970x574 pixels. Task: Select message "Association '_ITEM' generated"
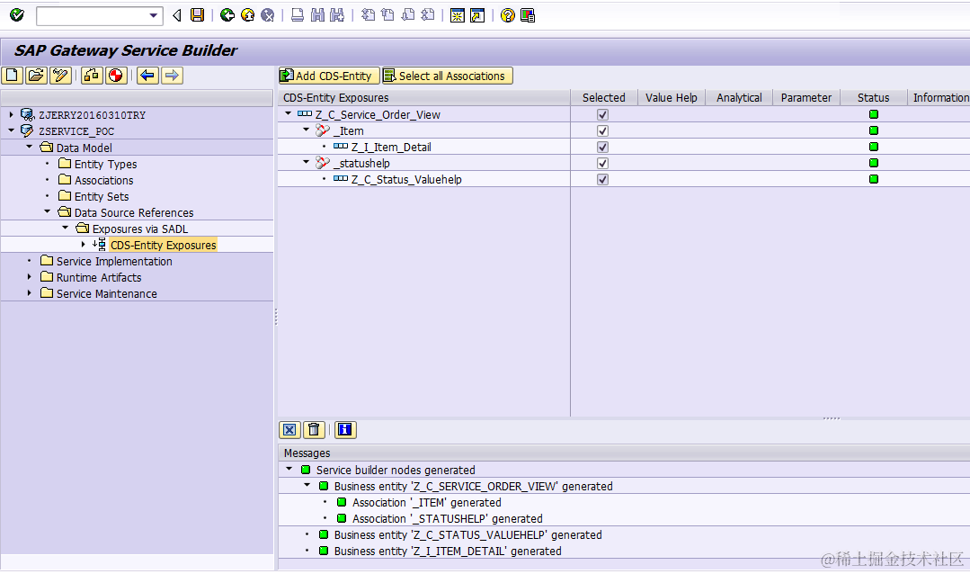click(x=427, y=502)
